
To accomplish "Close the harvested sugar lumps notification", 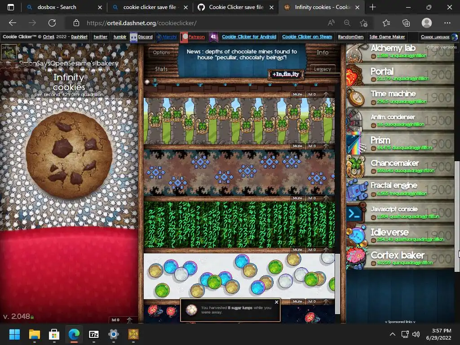I will click(x=276, y=302).
